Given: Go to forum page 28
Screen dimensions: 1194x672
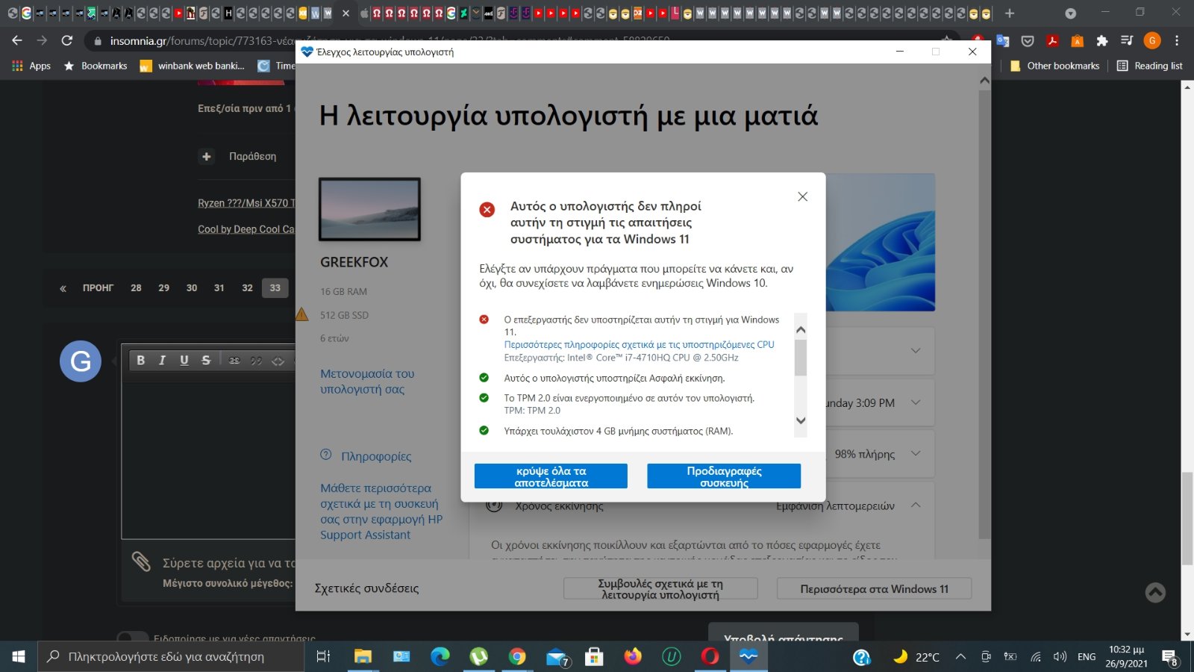Looking at the screenshot, I should (136, 287).
